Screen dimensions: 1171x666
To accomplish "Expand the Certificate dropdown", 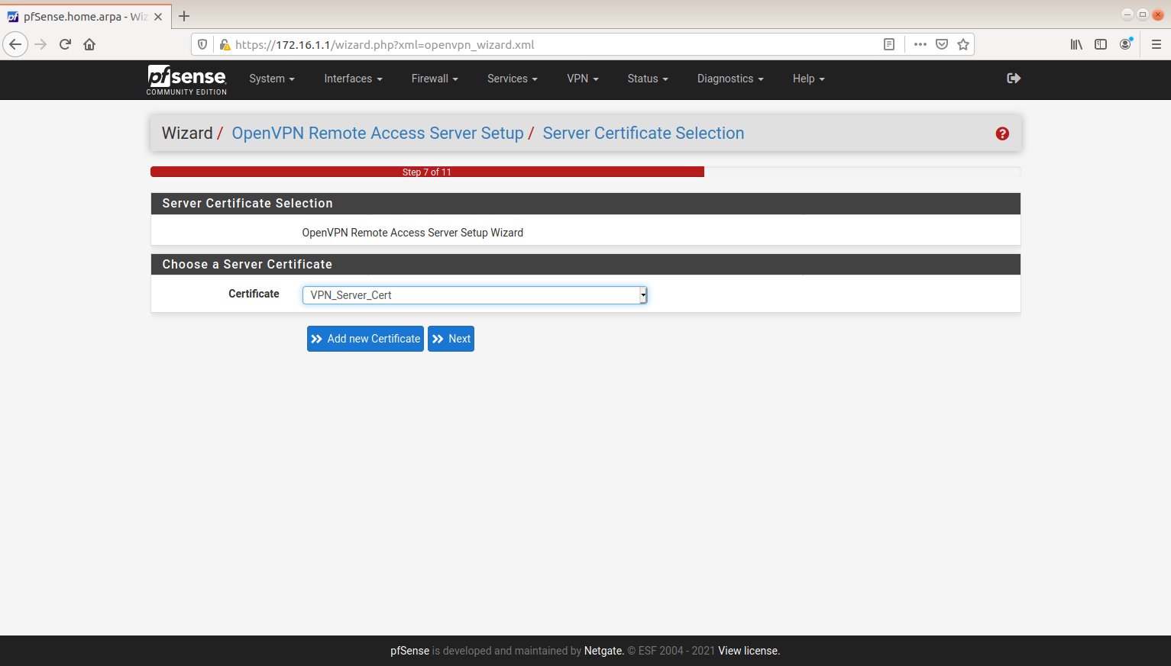I will 474,295.
